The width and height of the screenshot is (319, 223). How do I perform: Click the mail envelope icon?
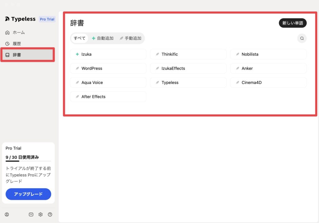[31, 214]
